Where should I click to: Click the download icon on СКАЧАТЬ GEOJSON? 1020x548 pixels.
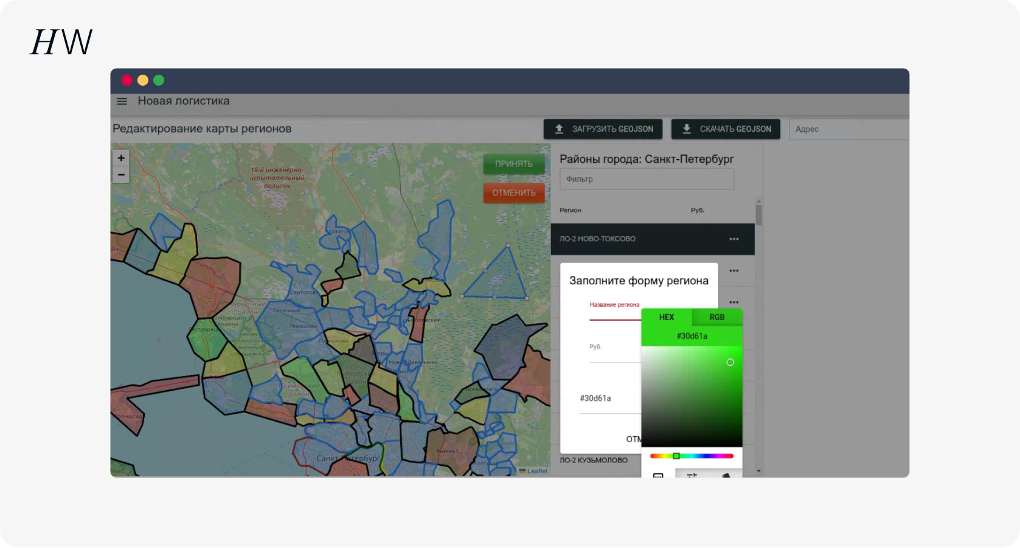pos(687,129)
